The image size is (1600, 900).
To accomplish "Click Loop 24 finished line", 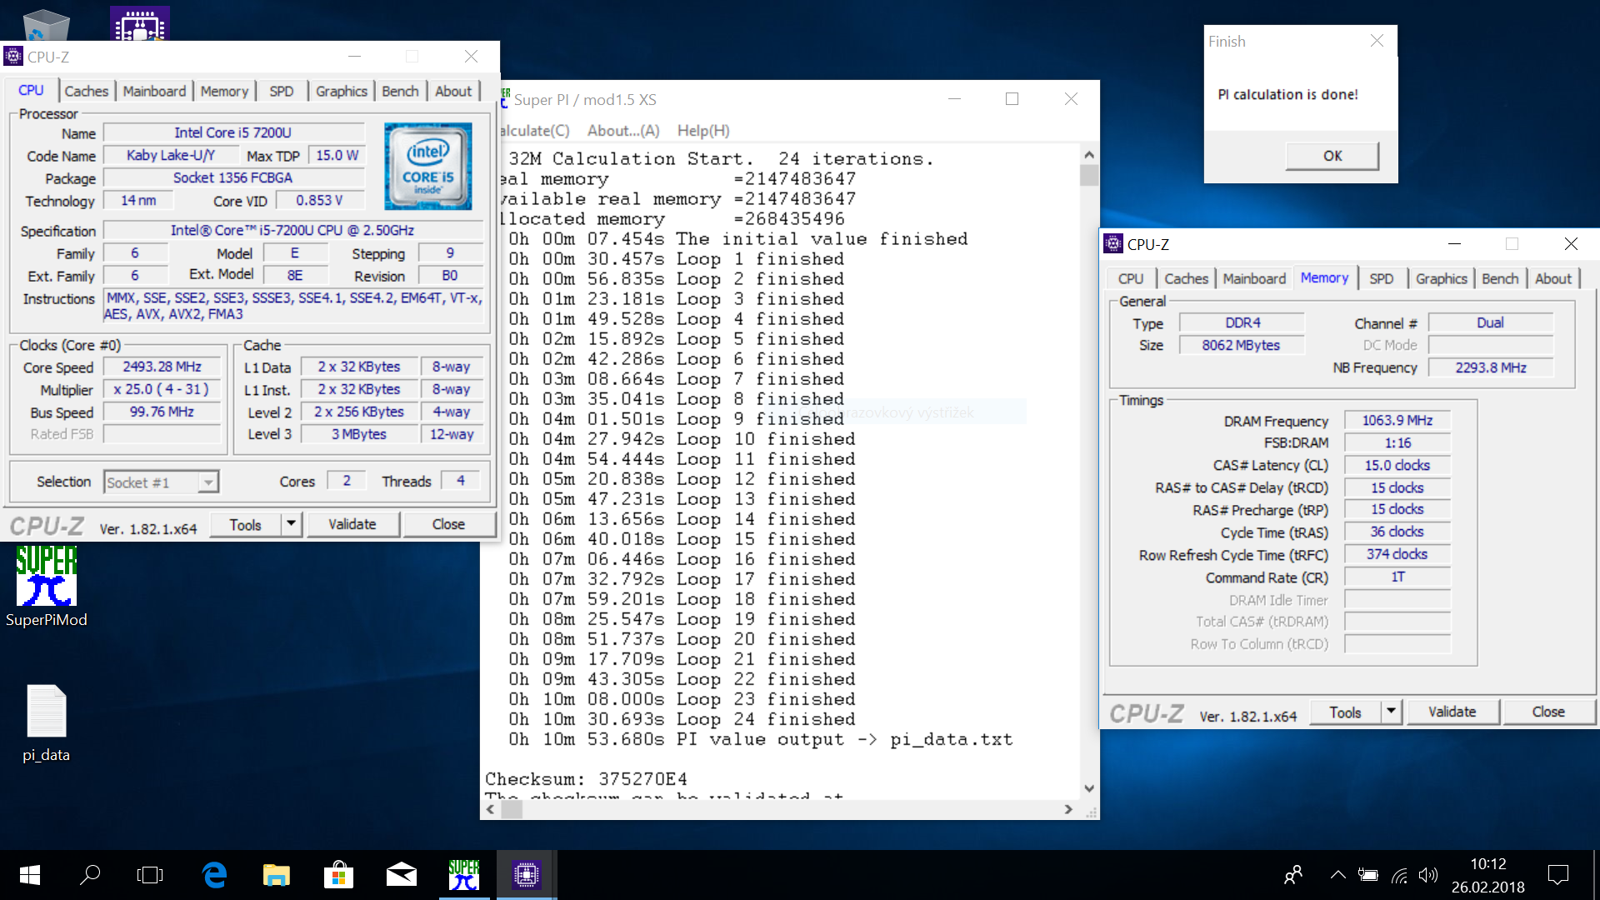I will pyautogui.click(x=682, y=719).
